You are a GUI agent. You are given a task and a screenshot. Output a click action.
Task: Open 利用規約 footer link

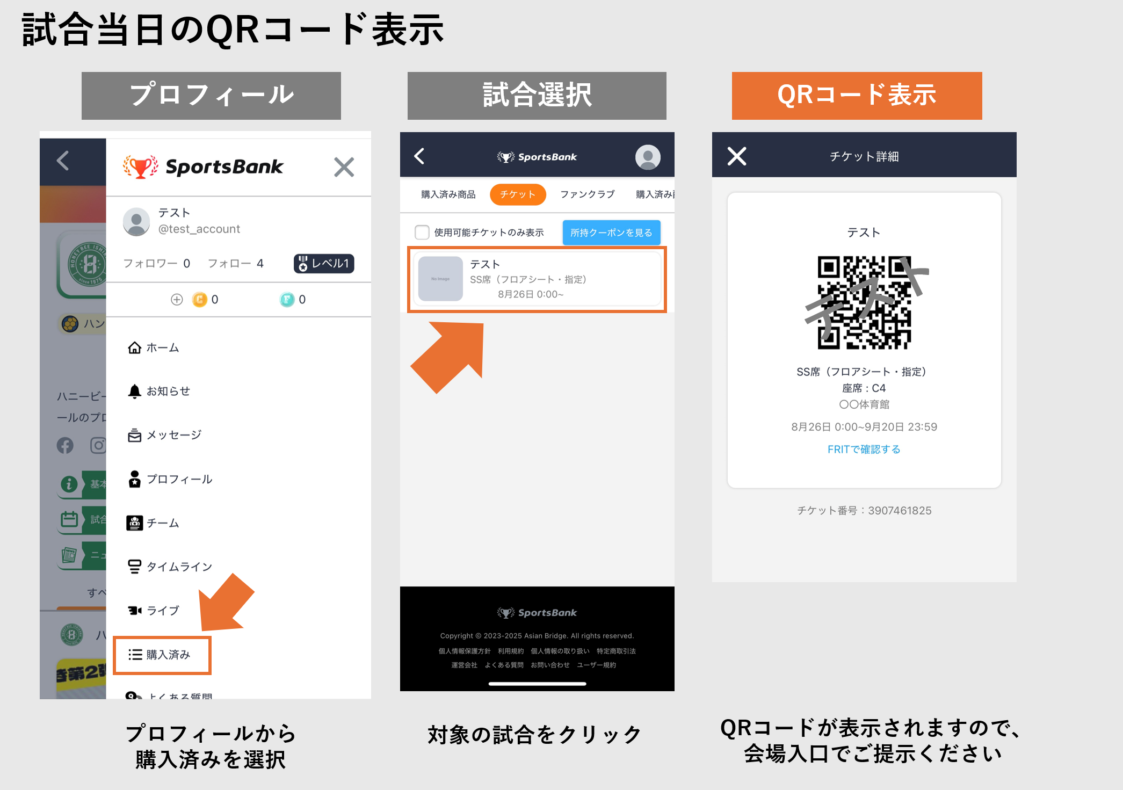pyautogui.click(x=511, y=651)
